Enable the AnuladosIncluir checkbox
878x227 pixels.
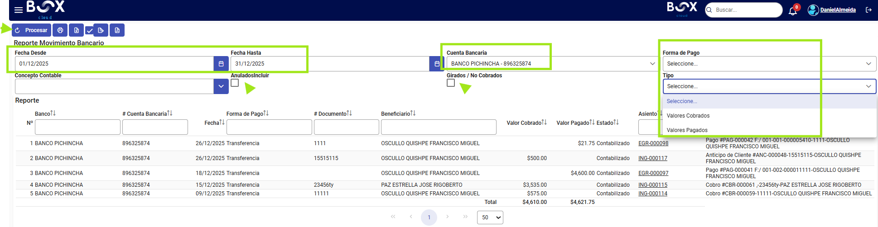pyautogui.click(x=235, y=83)
